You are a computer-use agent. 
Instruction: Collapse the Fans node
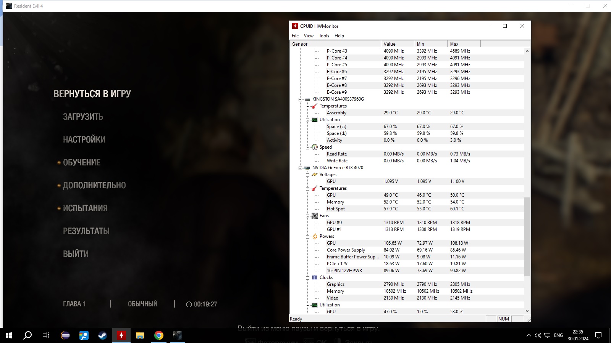(x=307, y=216)
